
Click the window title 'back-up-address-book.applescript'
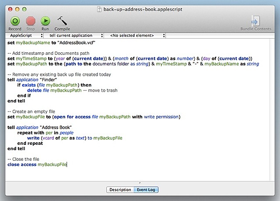point(143,9)
